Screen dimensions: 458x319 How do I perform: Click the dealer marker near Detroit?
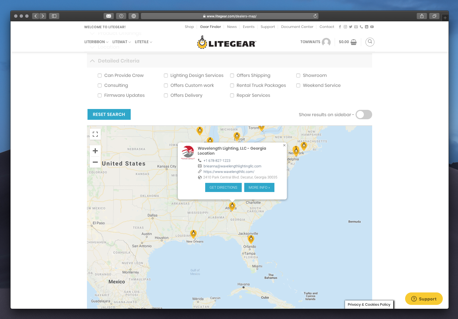(x=237, y=136)
